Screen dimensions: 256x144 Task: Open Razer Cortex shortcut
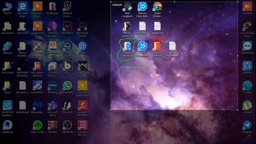click(38, 127)
